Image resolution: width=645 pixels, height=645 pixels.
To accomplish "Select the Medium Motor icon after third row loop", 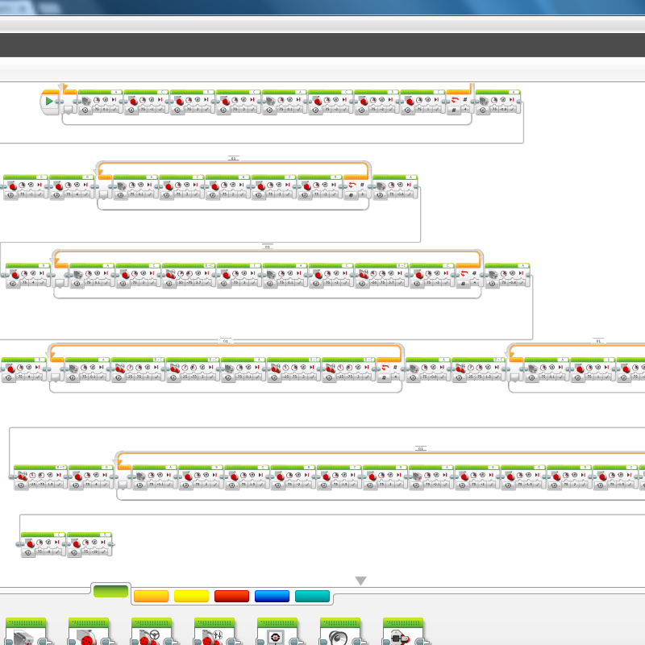I will (x=493, y=274).
